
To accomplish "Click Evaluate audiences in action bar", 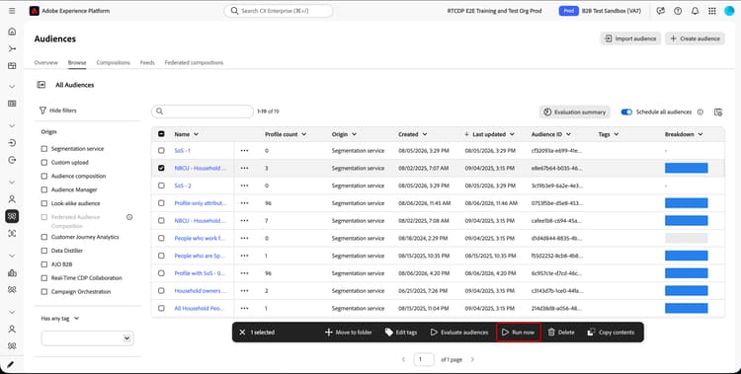I will click(x=458, y=333).
